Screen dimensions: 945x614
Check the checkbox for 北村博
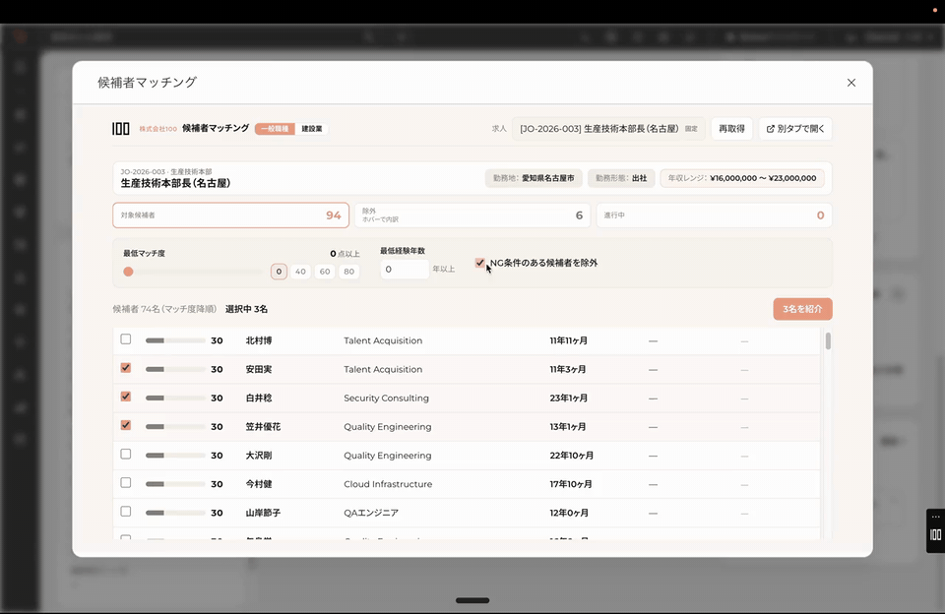click(125, 339)
